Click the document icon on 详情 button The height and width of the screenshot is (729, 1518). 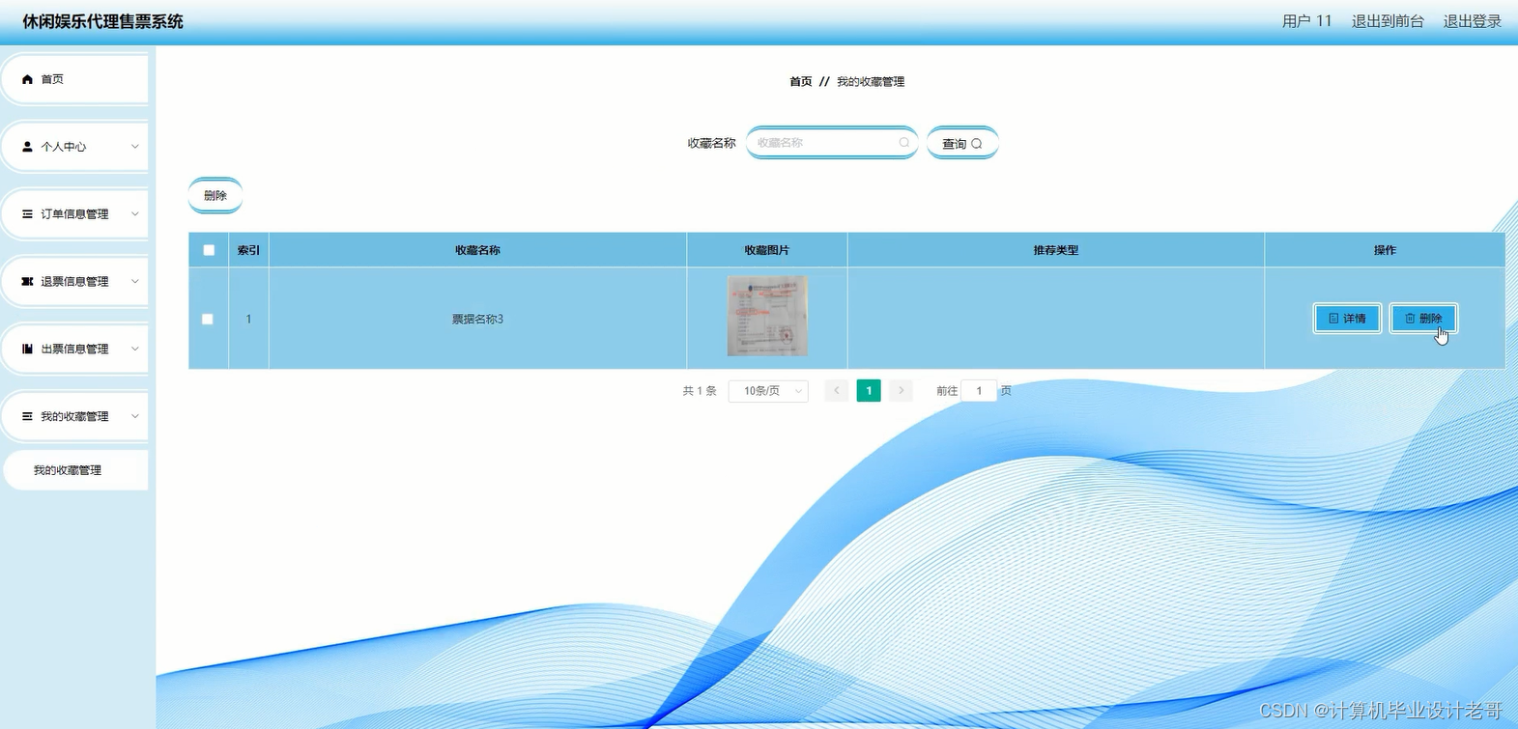[x=1333, y=319]
